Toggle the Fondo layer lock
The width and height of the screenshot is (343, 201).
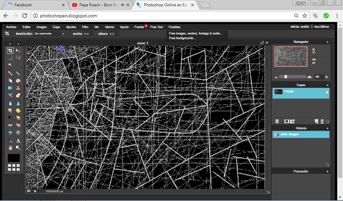(327, 92)
